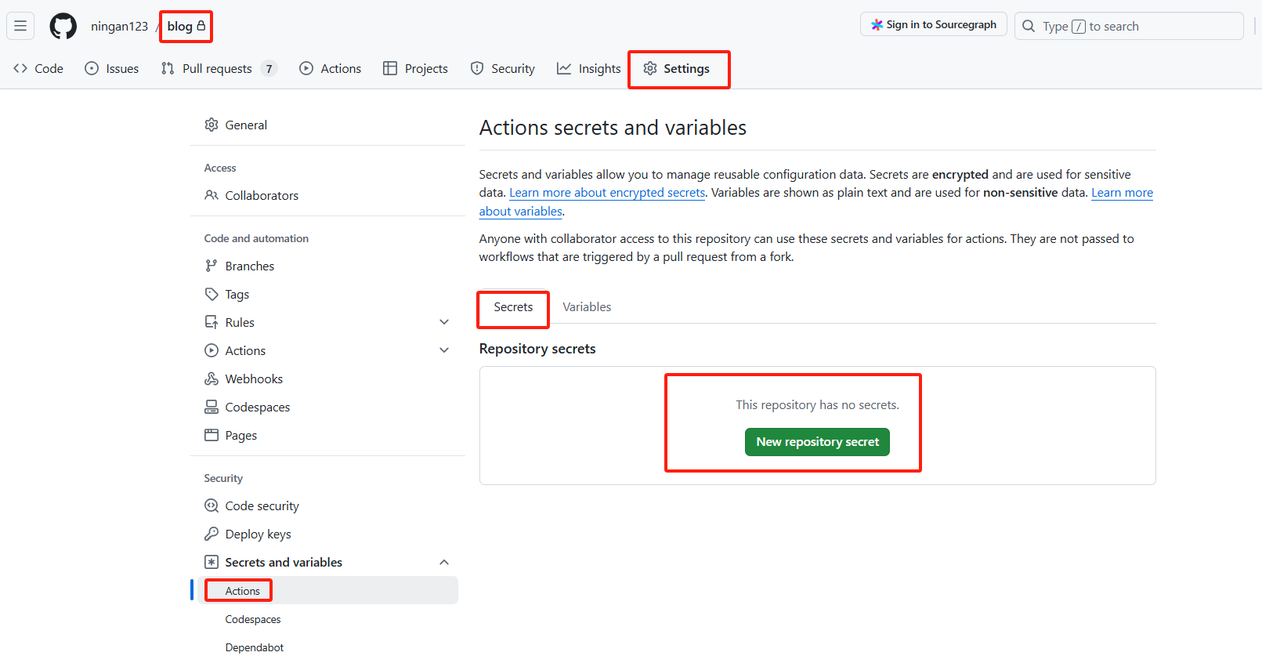Click the Pull requests branch icon
The width and height of the screenshot is (1262, 663).
point(168,68)
